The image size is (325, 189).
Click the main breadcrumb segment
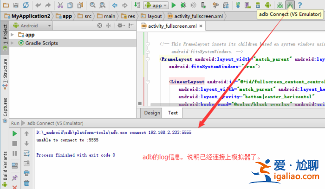click(x=106, y=16)
